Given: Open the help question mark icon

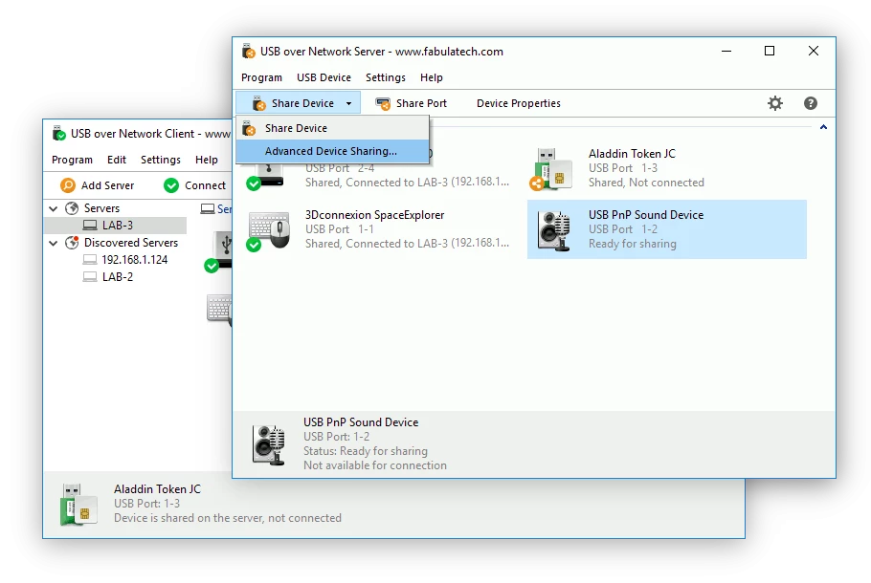Looking at the screenshot, I should point(811,103).
